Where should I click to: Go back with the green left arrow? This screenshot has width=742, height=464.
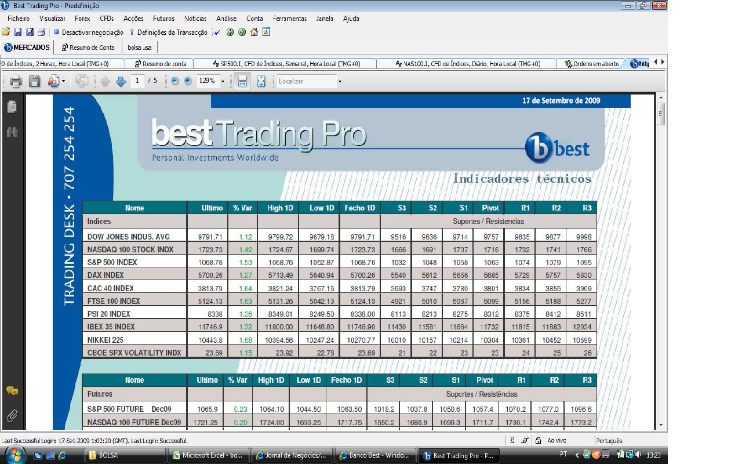click(x=230, y=32)
